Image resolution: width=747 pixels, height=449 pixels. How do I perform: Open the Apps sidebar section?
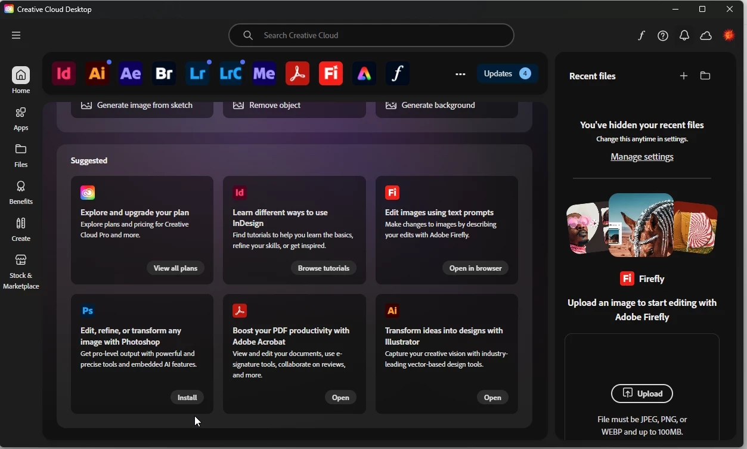(21, 118)
